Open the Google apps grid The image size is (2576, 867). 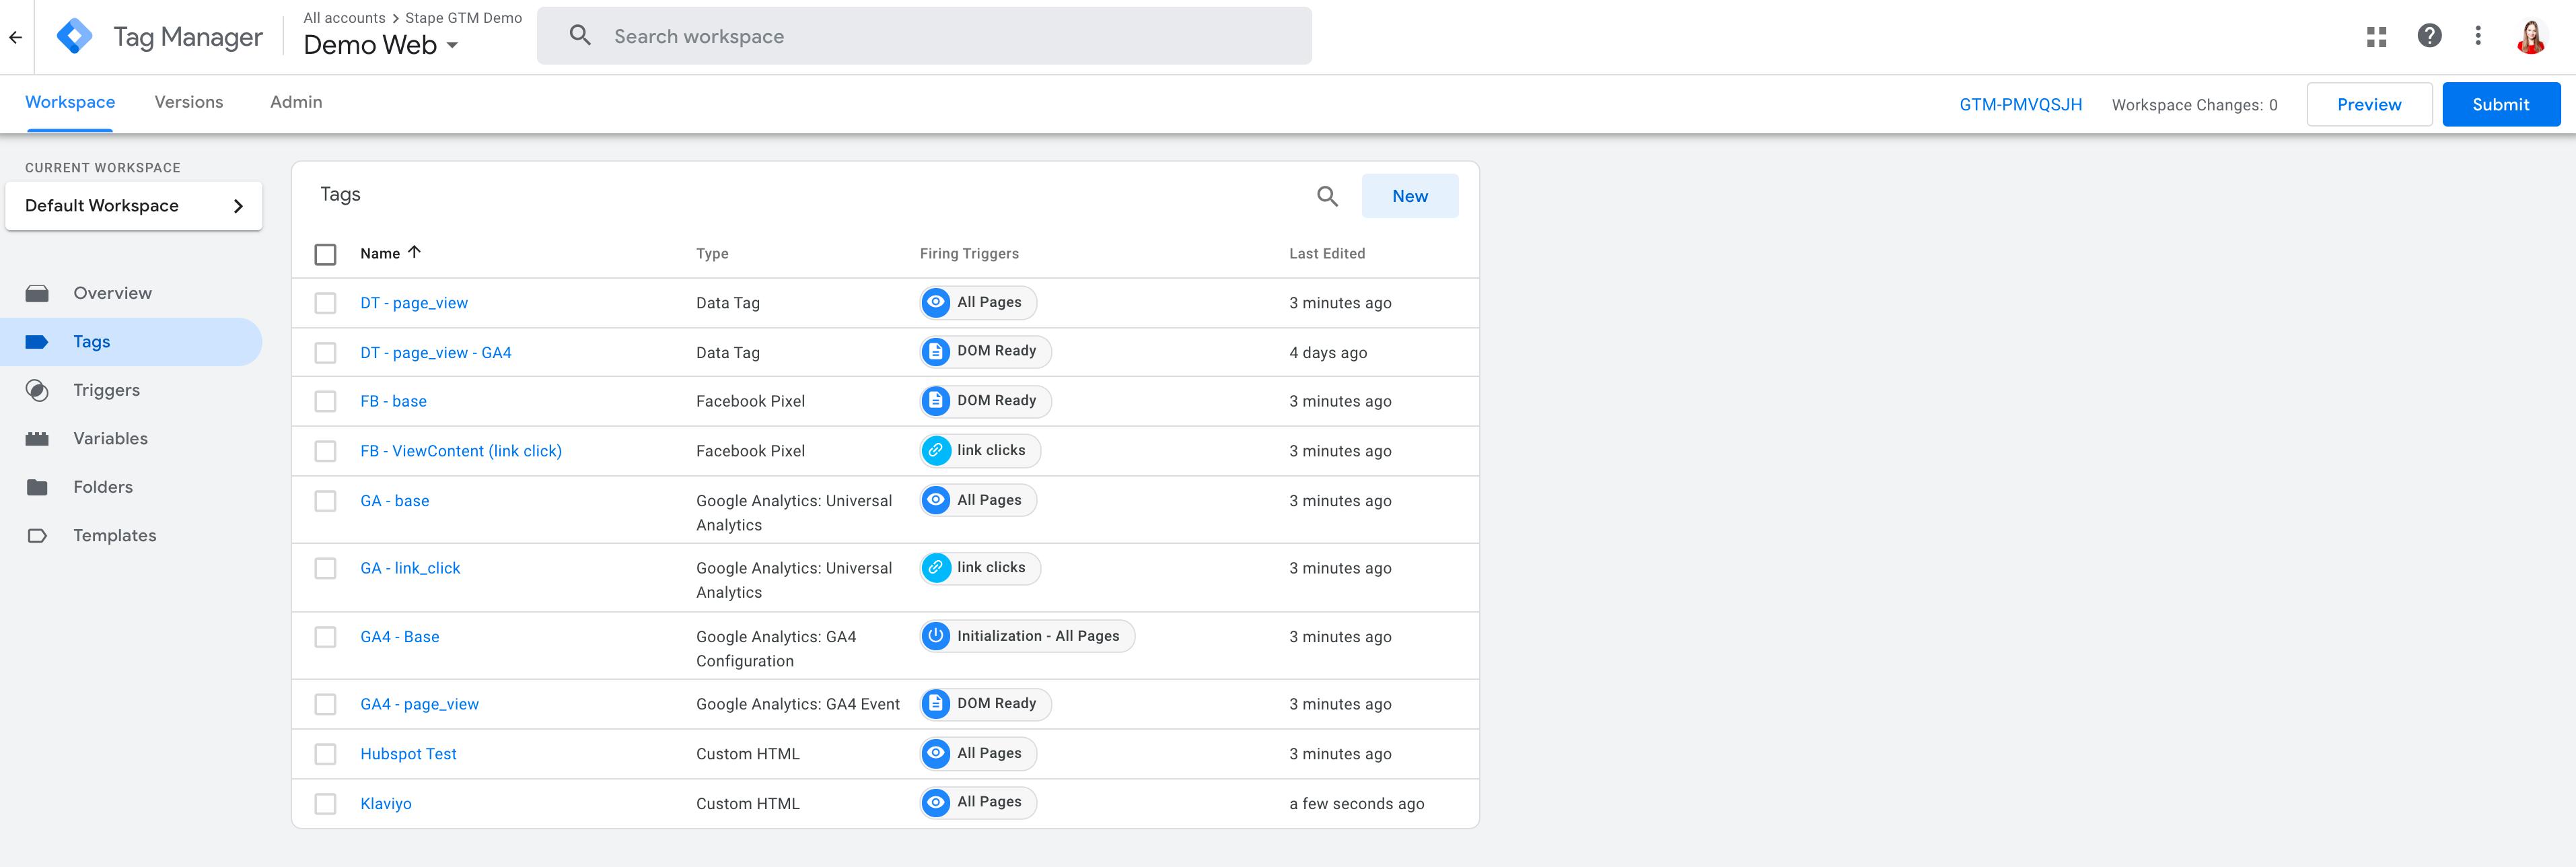pyautogui.click(x=2376, y=37)
